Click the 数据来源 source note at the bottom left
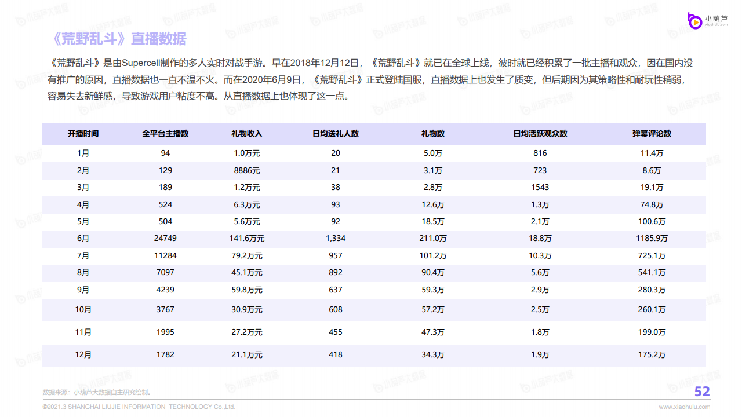Screen dimensions: 742x417 point(97,392)
